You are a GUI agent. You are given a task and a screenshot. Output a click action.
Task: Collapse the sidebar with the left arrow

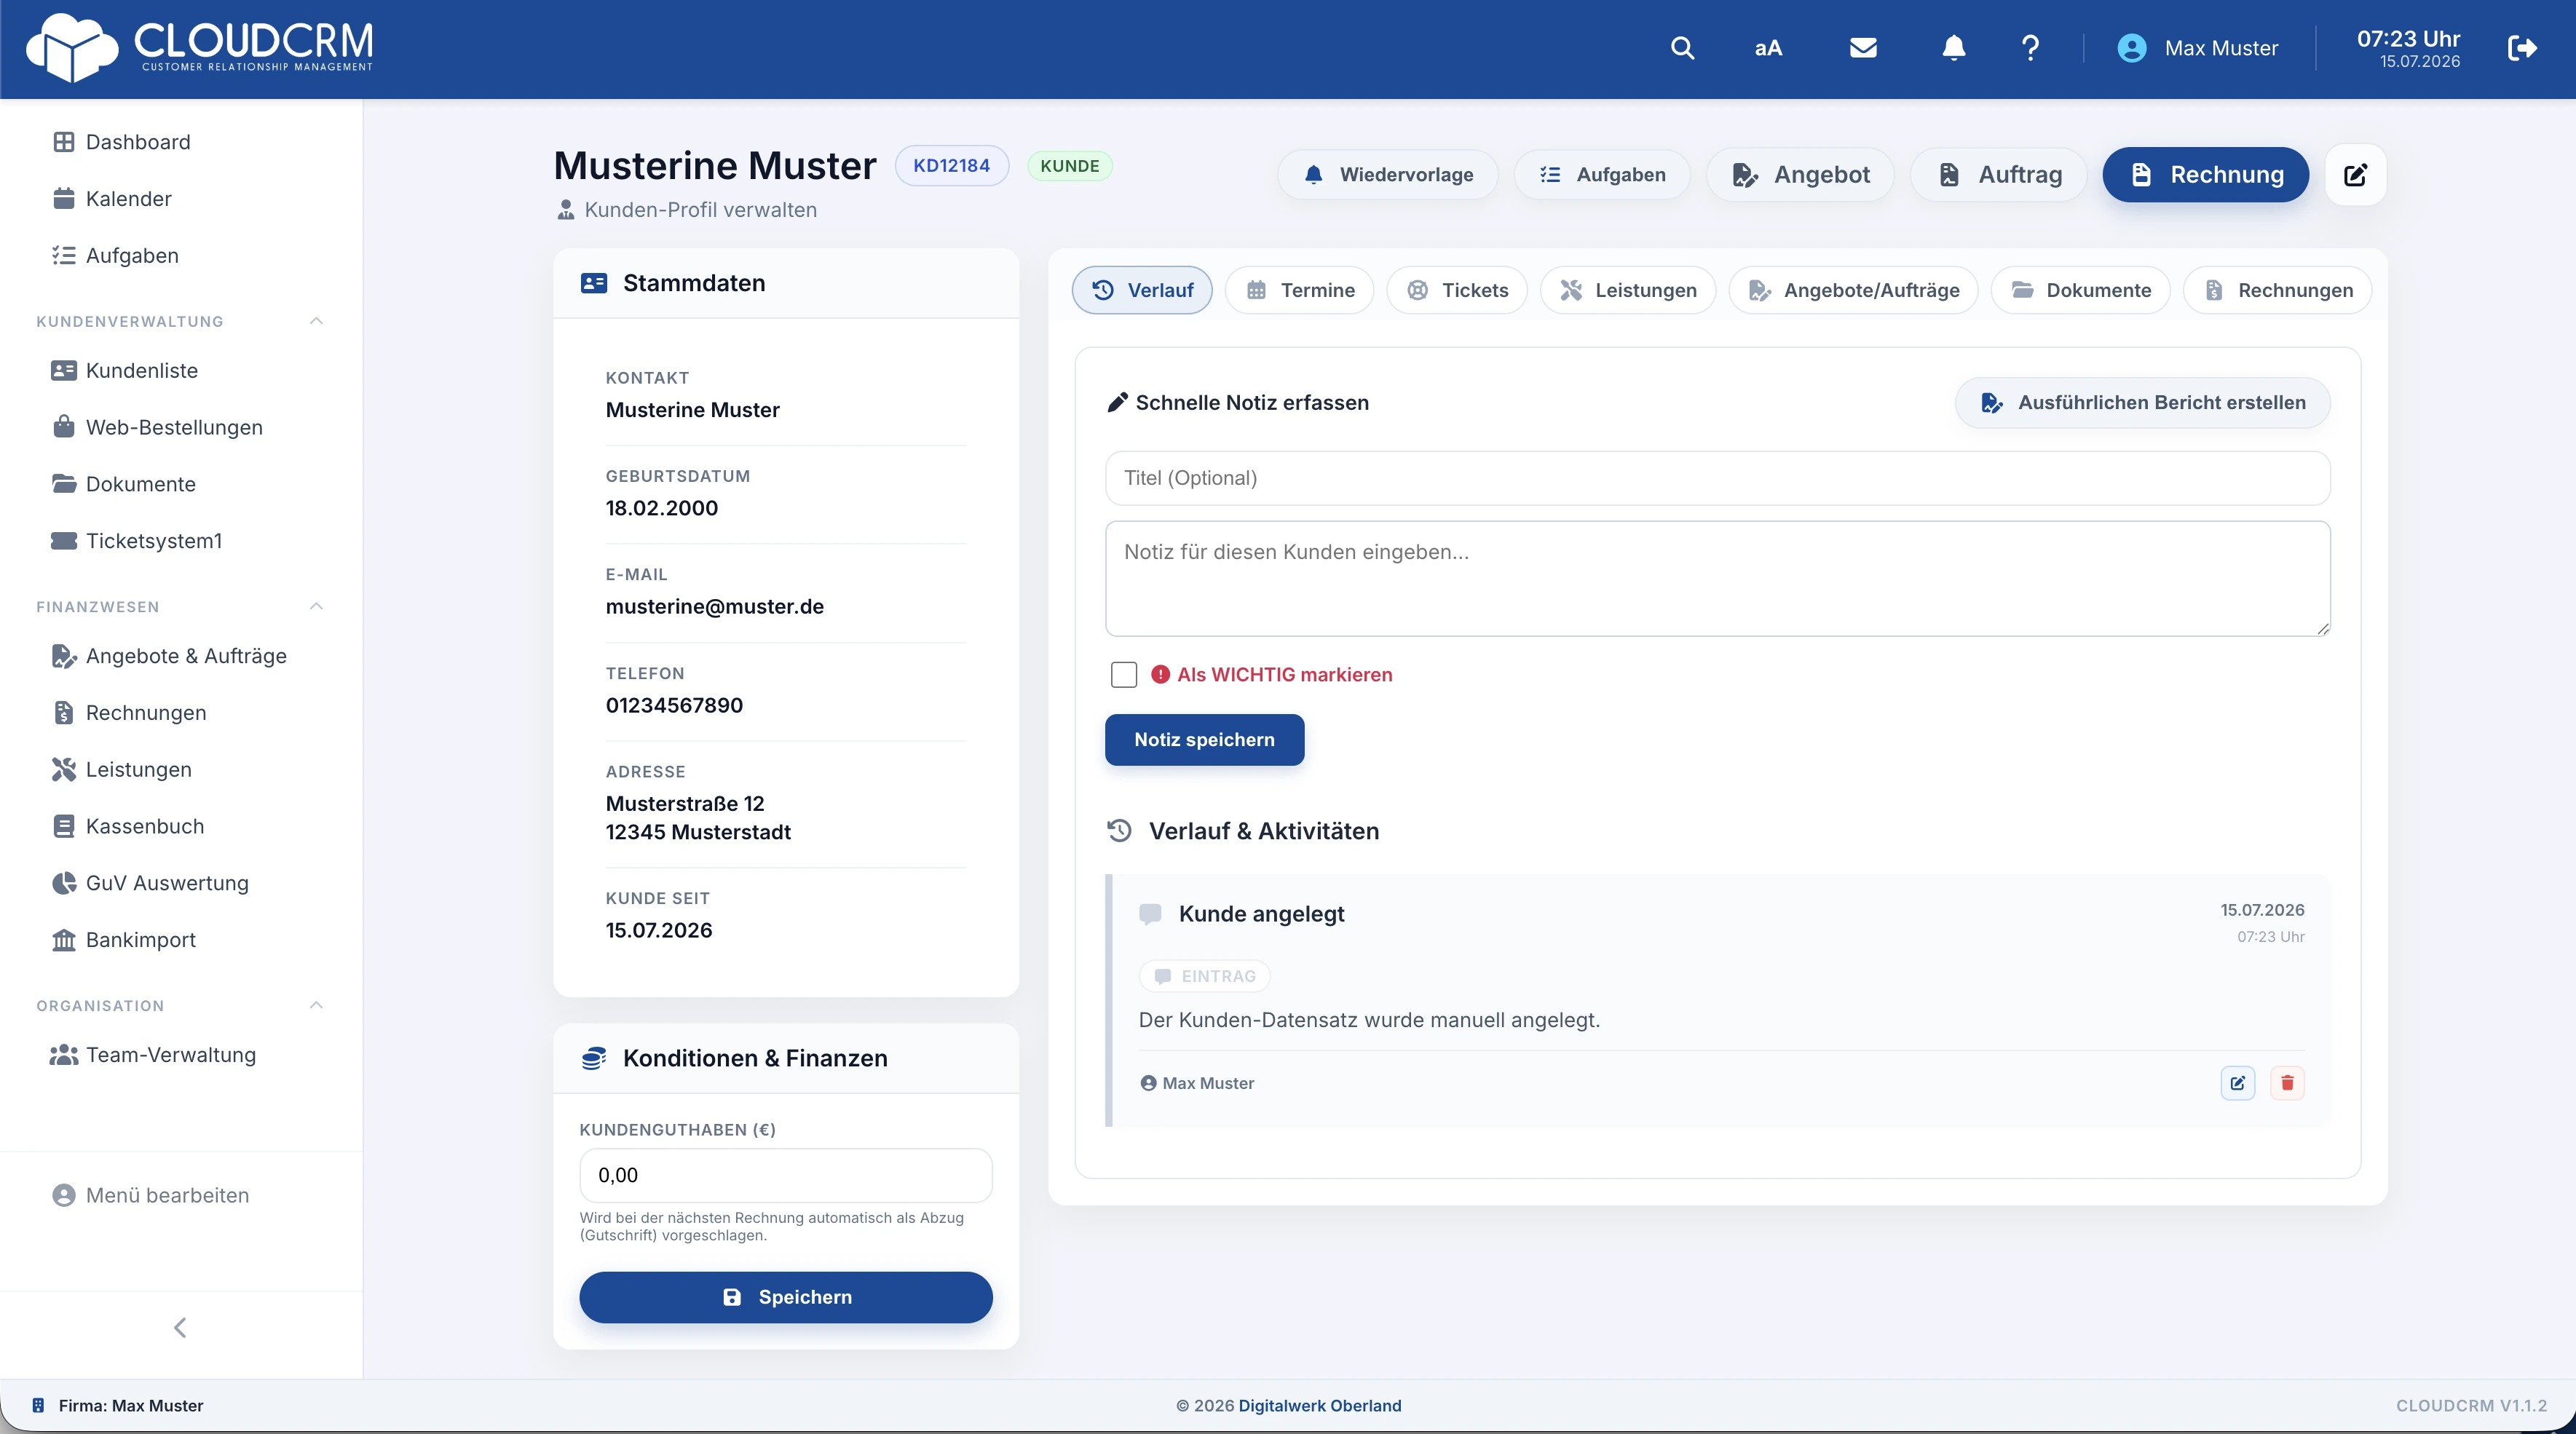click(180, 1328)
